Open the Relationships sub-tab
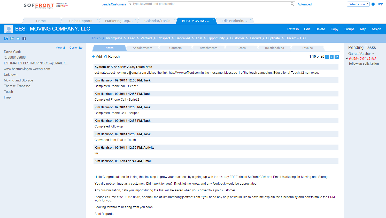This screenshot has width=386, height=218. coord(274,48)
